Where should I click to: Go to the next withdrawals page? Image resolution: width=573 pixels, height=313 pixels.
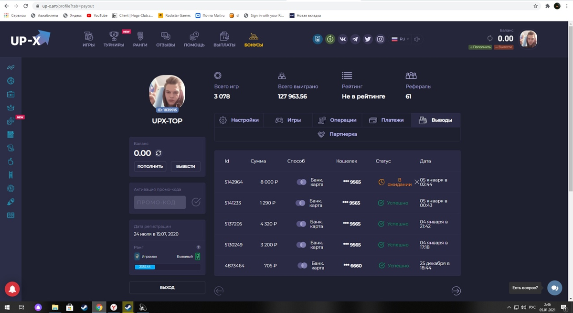pos(456,291)
